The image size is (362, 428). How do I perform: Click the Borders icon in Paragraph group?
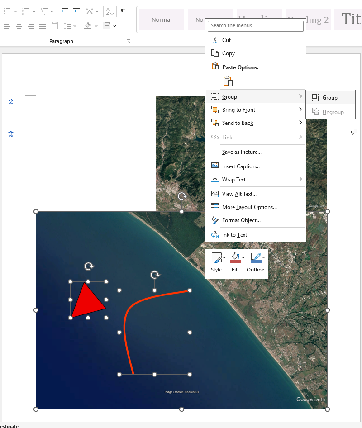(106, 26)
